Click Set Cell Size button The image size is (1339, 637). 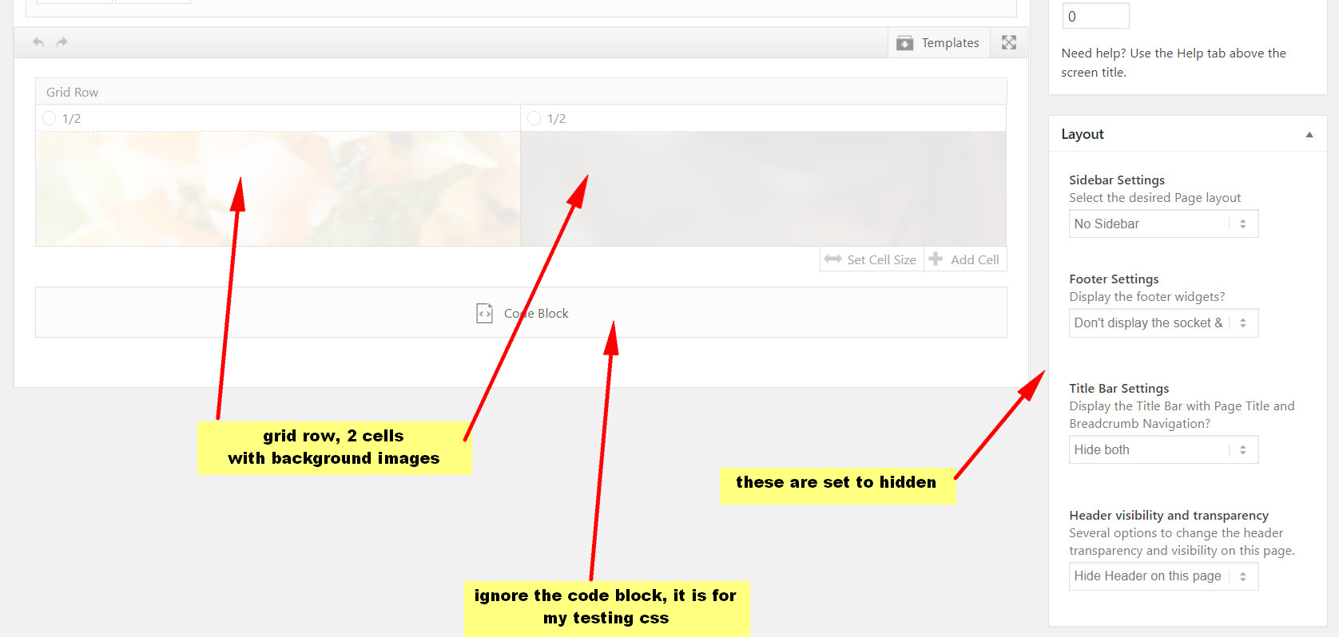872,259
